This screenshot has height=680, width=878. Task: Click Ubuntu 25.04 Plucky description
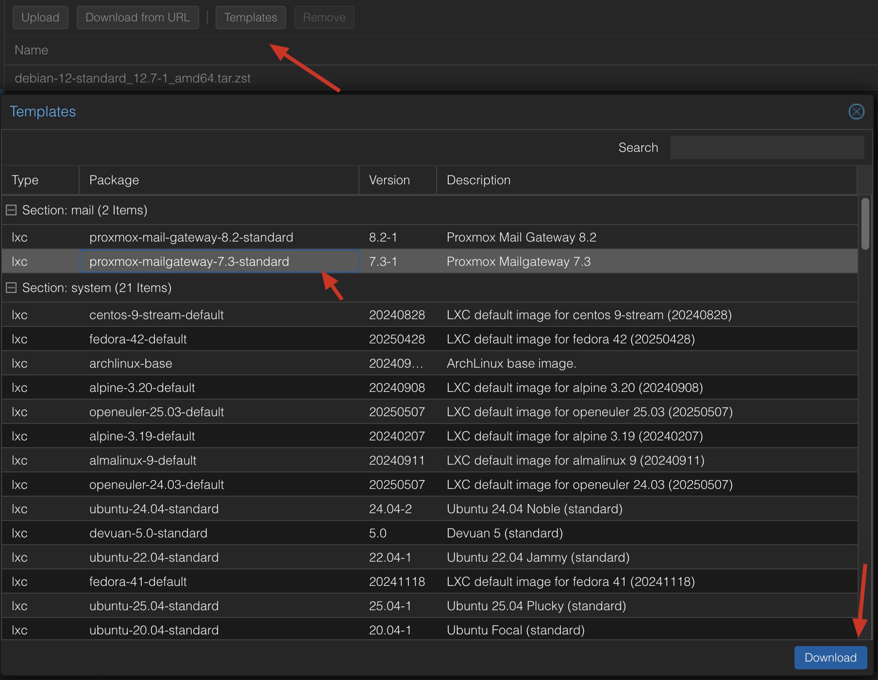tap(536, 606)
